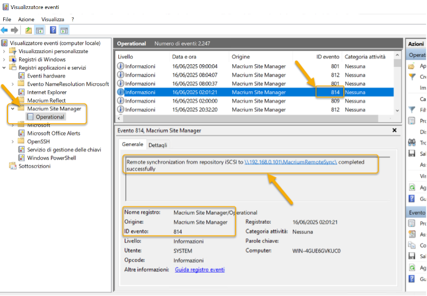Image resolution: width=427 pixels, height=296 pixels.
Task: Expand Visualizzazioni personalizzate chevron
Action: coord(4,51)
